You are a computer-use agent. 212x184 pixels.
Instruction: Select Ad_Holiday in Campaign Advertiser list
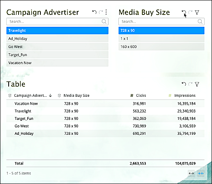click(57, 38)
